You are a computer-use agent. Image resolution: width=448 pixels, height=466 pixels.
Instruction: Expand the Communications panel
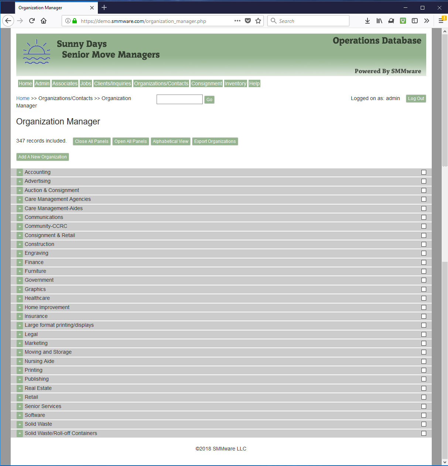click(x=20, y=217)
